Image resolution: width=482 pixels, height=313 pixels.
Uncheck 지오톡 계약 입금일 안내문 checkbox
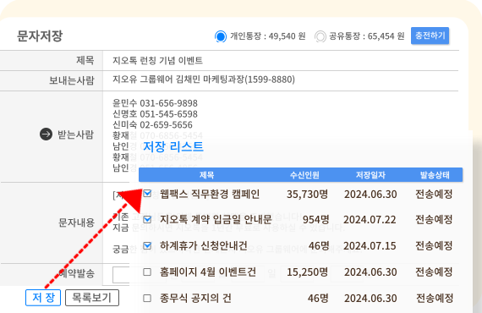click(147, 220)
